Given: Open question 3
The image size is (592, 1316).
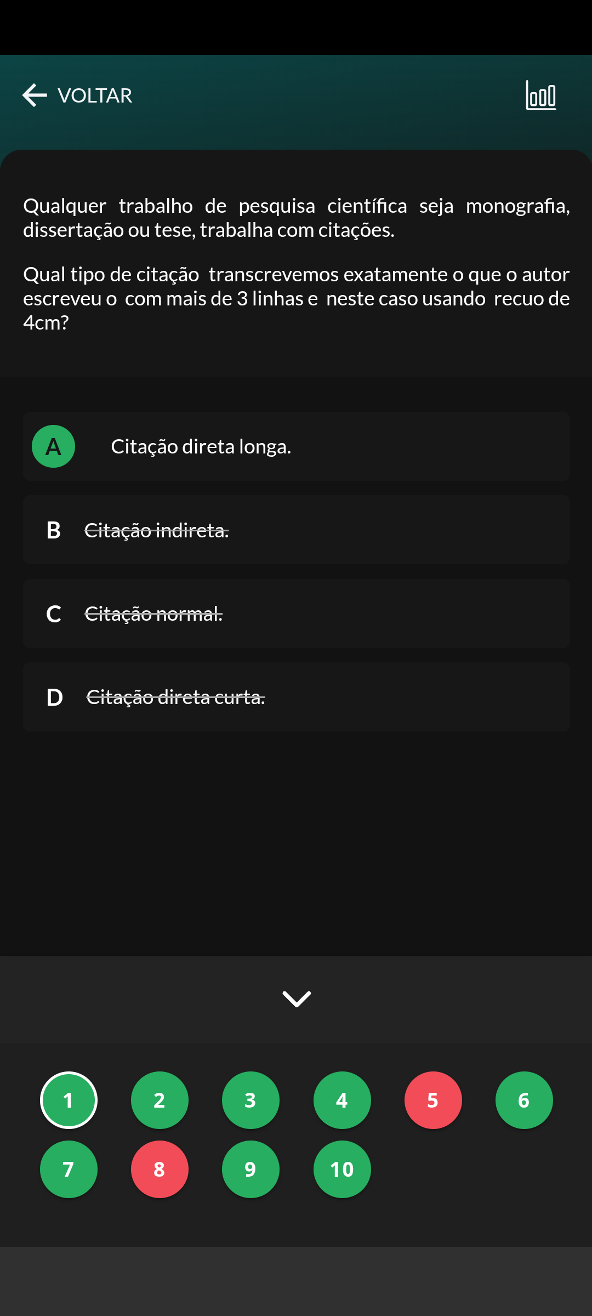Looking at the screenshot, I should 251,1100.
